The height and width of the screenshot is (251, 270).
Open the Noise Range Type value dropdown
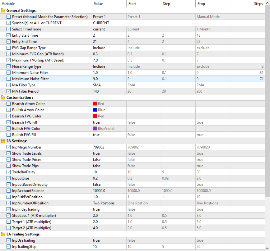pyautogui.click(x=109, y=66)
